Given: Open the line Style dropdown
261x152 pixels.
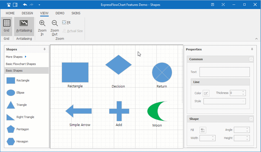Looking at the screenshot, I should pyautogui.click(x=225, y=101).
